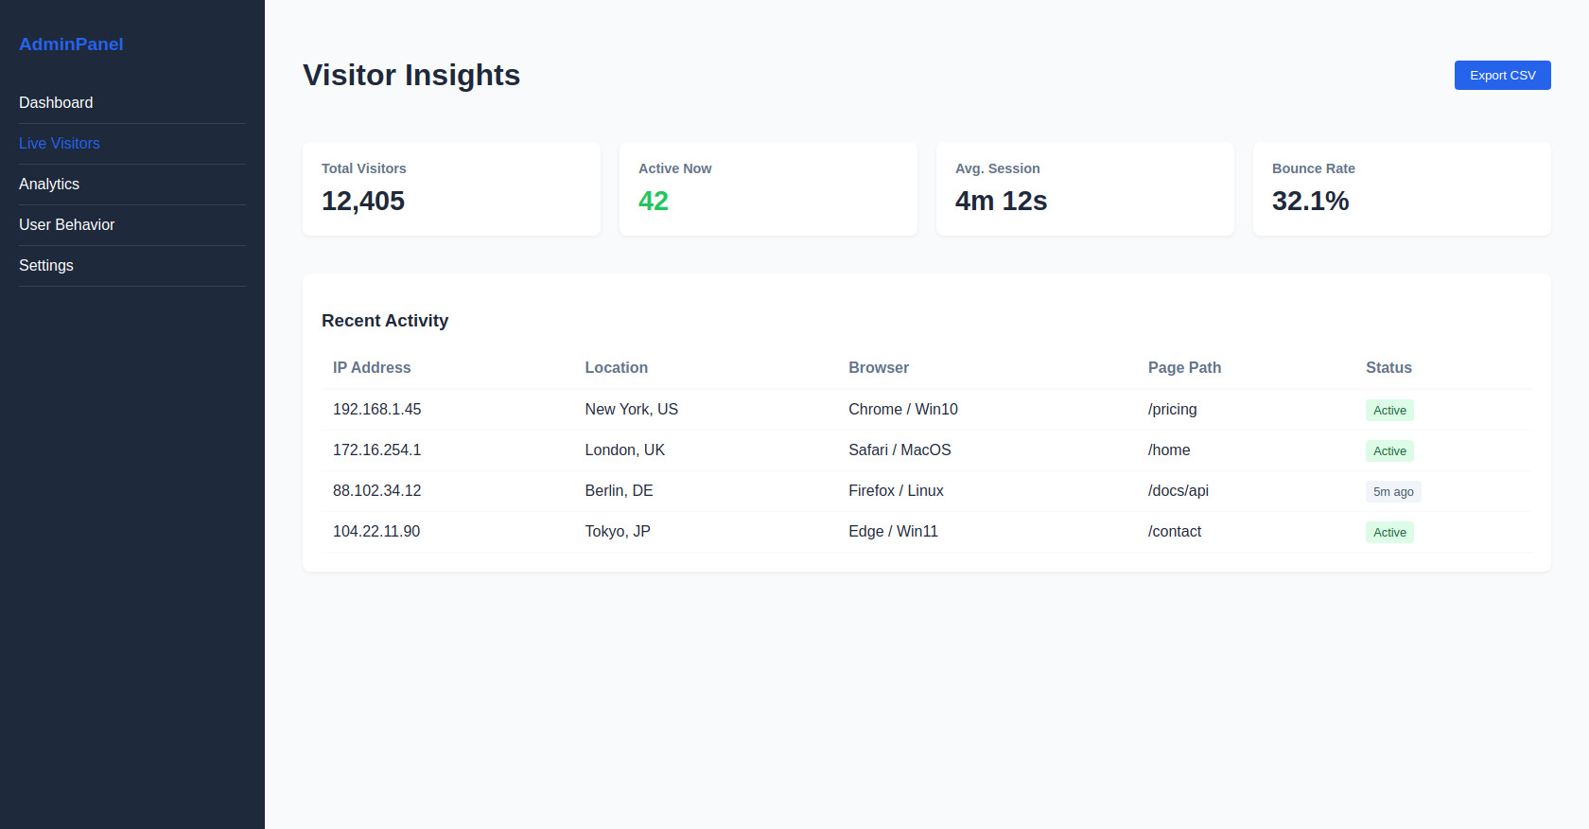Click the 5m ago status badge
The height and width of the screenshot is (829, 1589).
point(1392,491)
